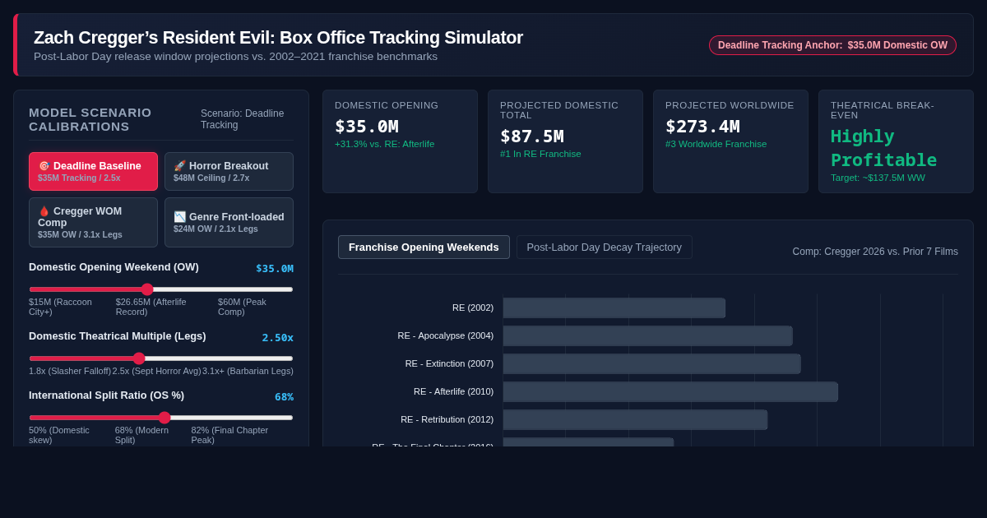
Task: Click the 'Scenario: Deadline Tracking' label
Action: coord(247,119)
